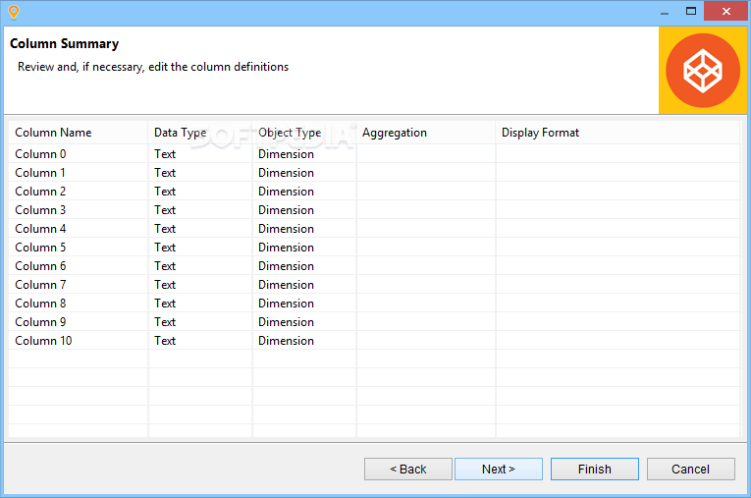Select the Column 9 name cell
751x498 pixels.
pos(79,322)
